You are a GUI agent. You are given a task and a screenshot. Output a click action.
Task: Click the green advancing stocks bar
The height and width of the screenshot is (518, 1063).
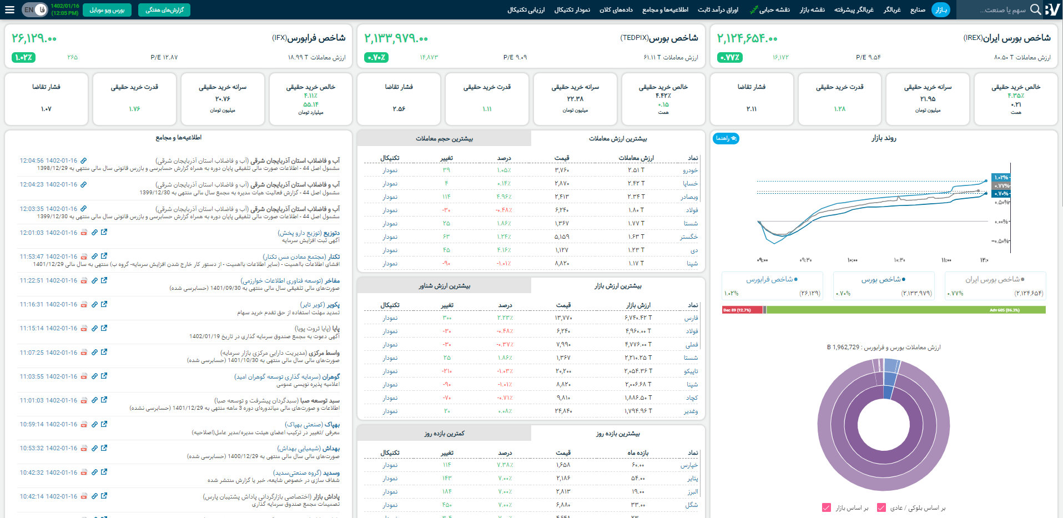click(906, 310)
